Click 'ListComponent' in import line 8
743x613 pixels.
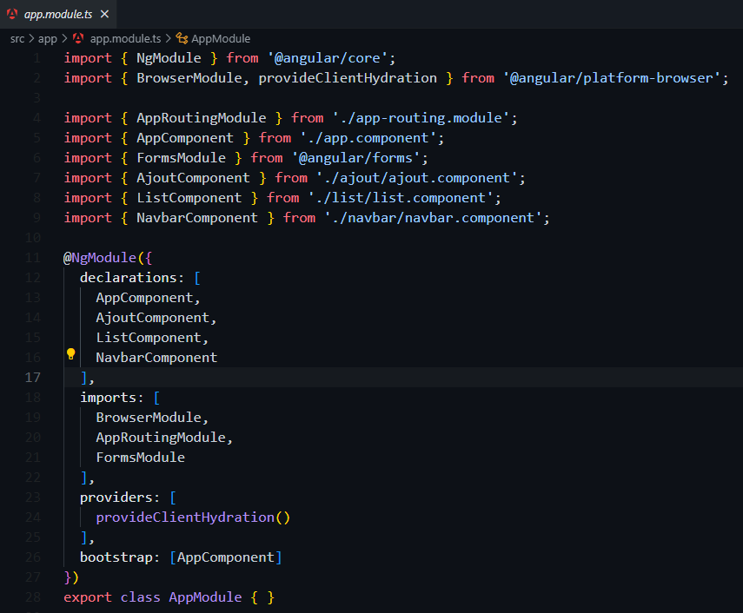(x=189, y=198)
